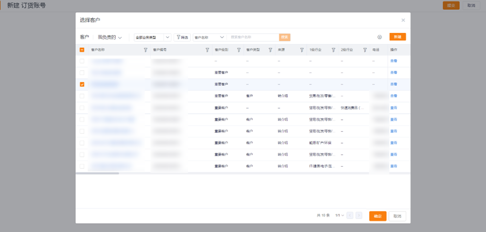Check the row with no customer level

pyautogui.click(x=82, y=61)
